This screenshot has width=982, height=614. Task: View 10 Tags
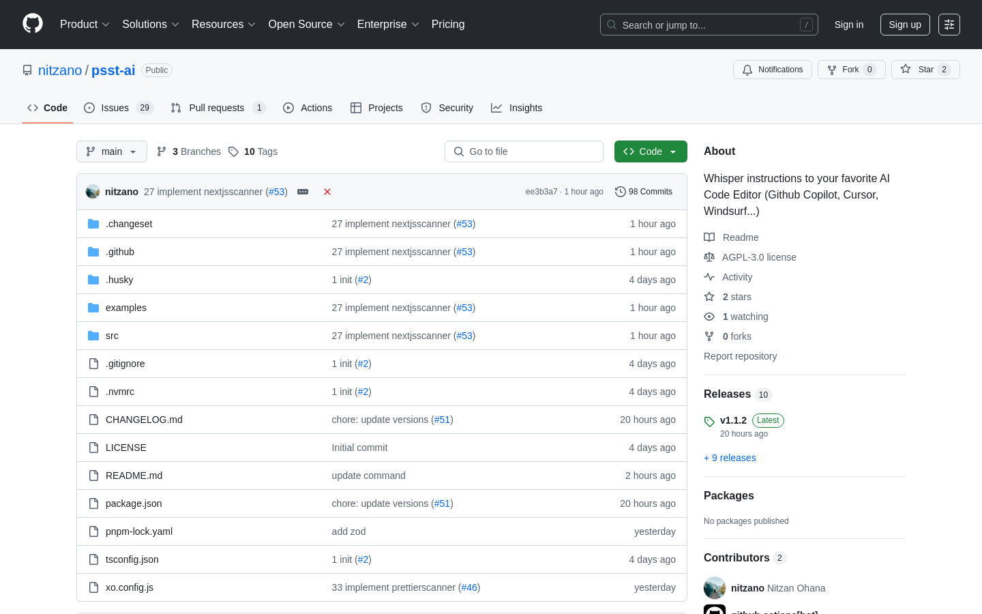253,151
